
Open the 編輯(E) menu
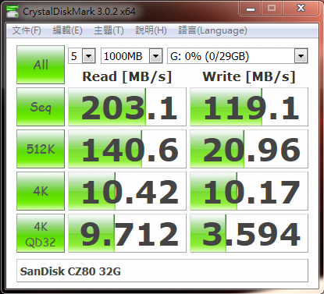[67, 30]
